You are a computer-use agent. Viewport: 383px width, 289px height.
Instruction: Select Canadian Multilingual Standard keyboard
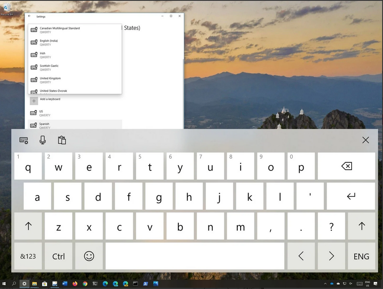pos(59,30)
